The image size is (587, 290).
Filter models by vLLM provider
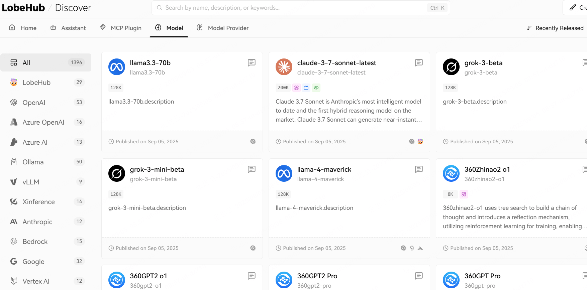(46, 182)
